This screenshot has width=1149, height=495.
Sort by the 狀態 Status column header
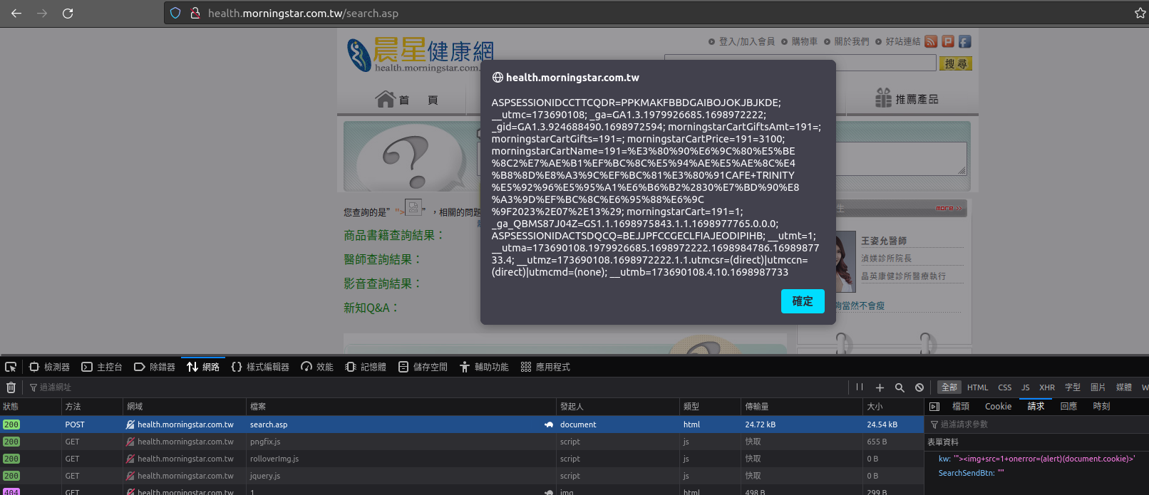tap(31, 407)
